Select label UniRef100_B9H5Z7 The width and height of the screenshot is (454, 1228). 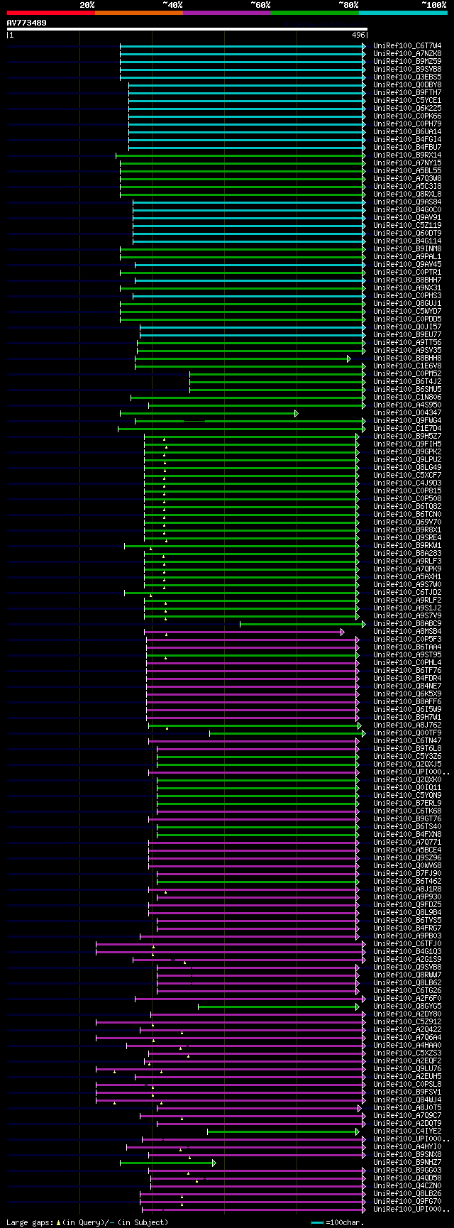pyautogui.click(x=407, y=437)
